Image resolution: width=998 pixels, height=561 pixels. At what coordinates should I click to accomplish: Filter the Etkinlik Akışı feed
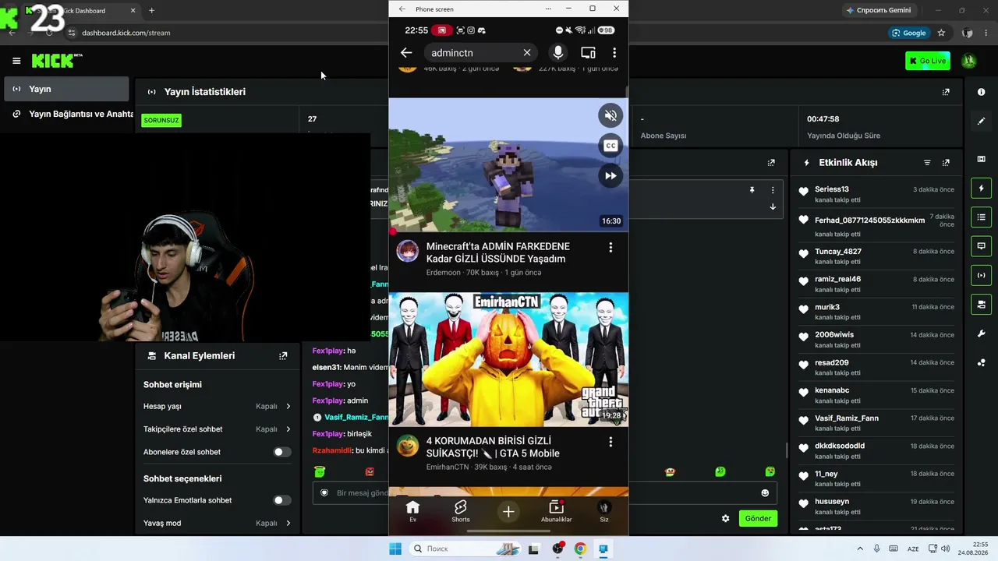(927, 163)
